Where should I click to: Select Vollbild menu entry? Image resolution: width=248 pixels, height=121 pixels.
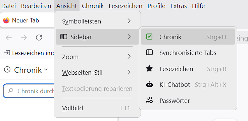(97, 108)
